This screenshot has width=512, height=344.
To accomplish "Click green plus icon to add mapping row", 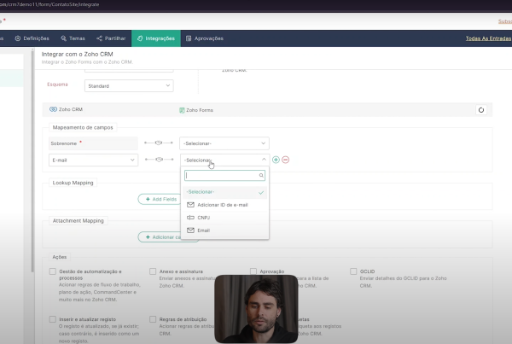I will (x=276, y=160).
